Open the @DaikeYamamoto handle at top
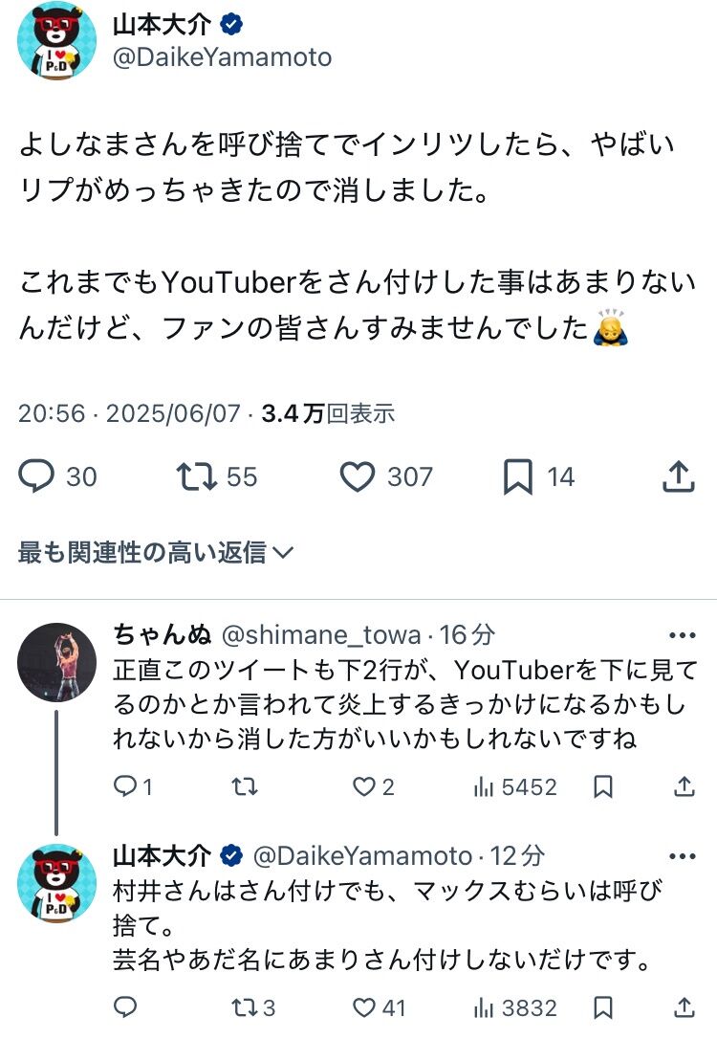 [223, 57]
